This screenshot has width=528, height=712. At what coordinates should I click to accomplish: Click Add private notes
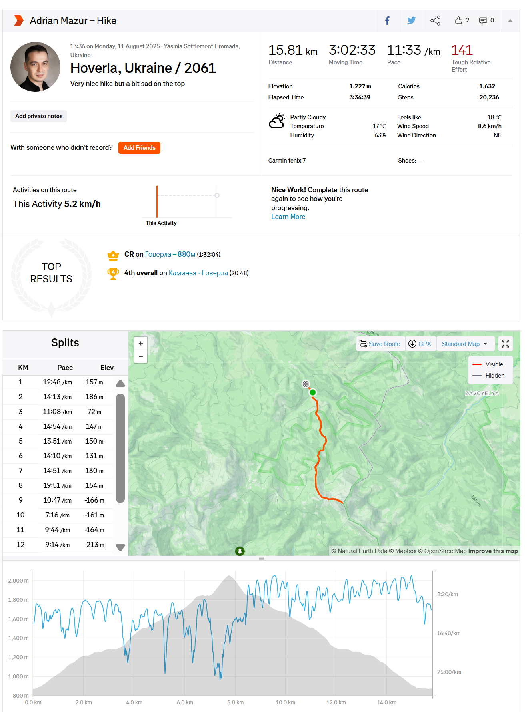pos(38,116)
